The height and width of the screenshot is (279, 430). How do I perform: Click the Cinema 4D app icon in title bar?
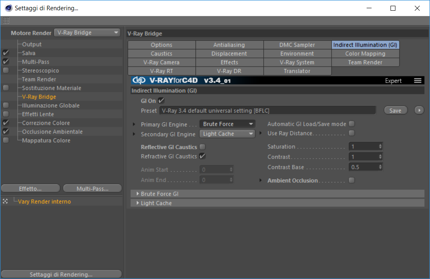9,8
